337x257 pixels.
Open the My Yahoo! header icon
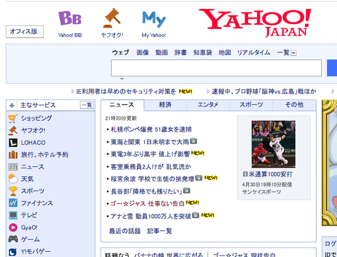pyautogui.click(x=154, y=19)
